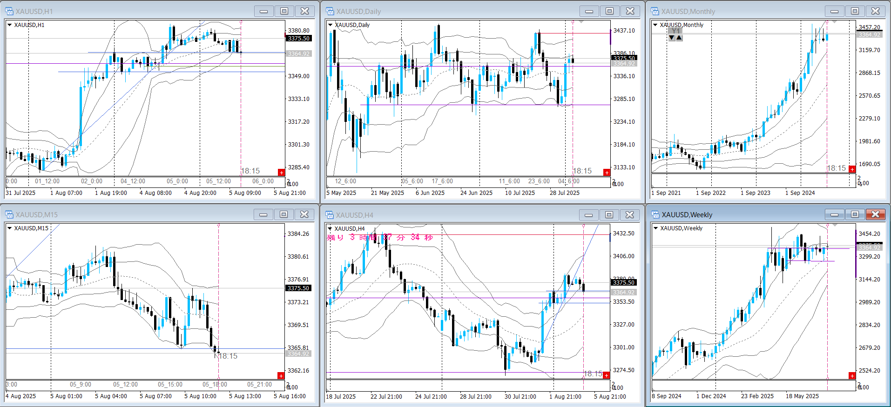Click the 5 Aug 10:00 date on M15 axis
Image resolution: width=891 pixels, height=407 pixels.
coord(200,396)
